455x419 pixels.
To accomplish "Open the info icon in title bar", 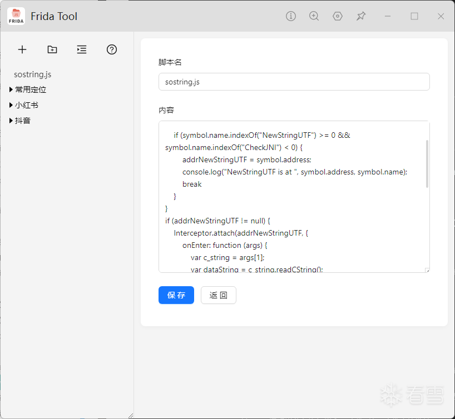I will [x=291, y=16].
